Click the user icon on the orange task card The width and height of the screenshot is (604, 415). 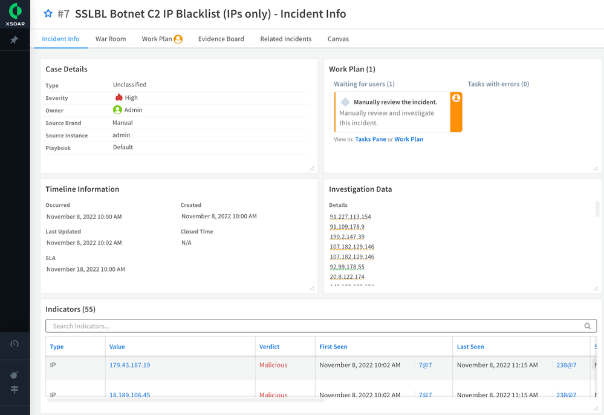(456, 98)
